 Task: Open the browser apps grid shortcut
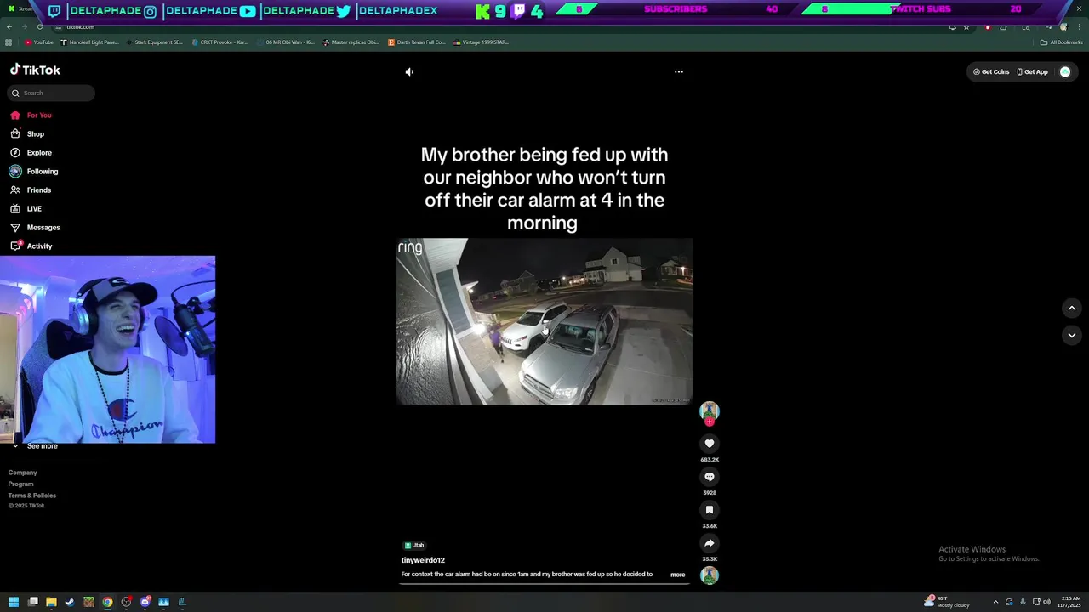(9, 42)
